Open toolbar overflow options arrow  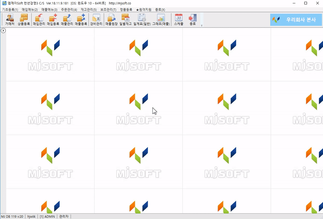pos(202,26)
